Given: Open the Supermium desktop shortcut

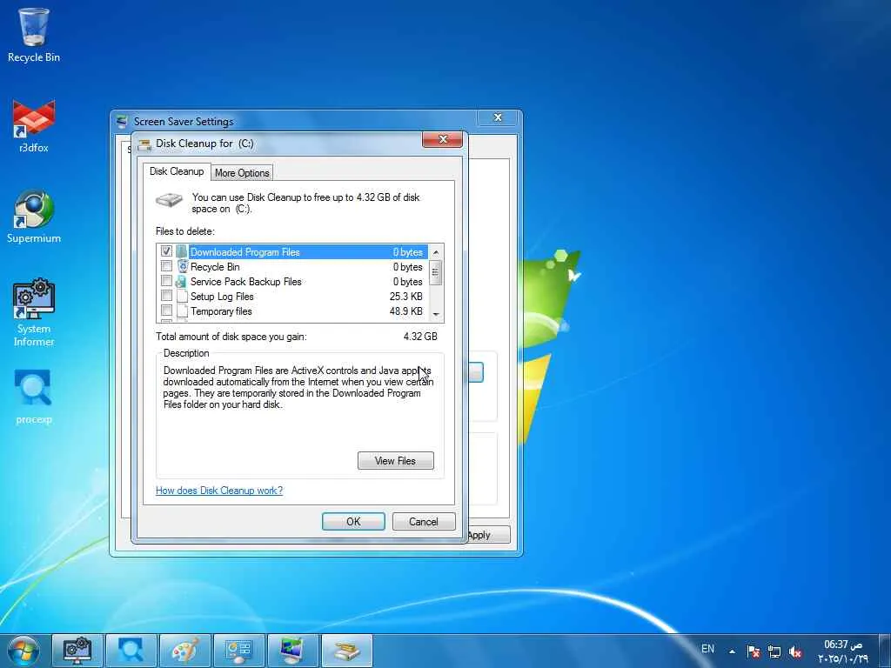Looking at the screenshot, I should tap(34, 217).
